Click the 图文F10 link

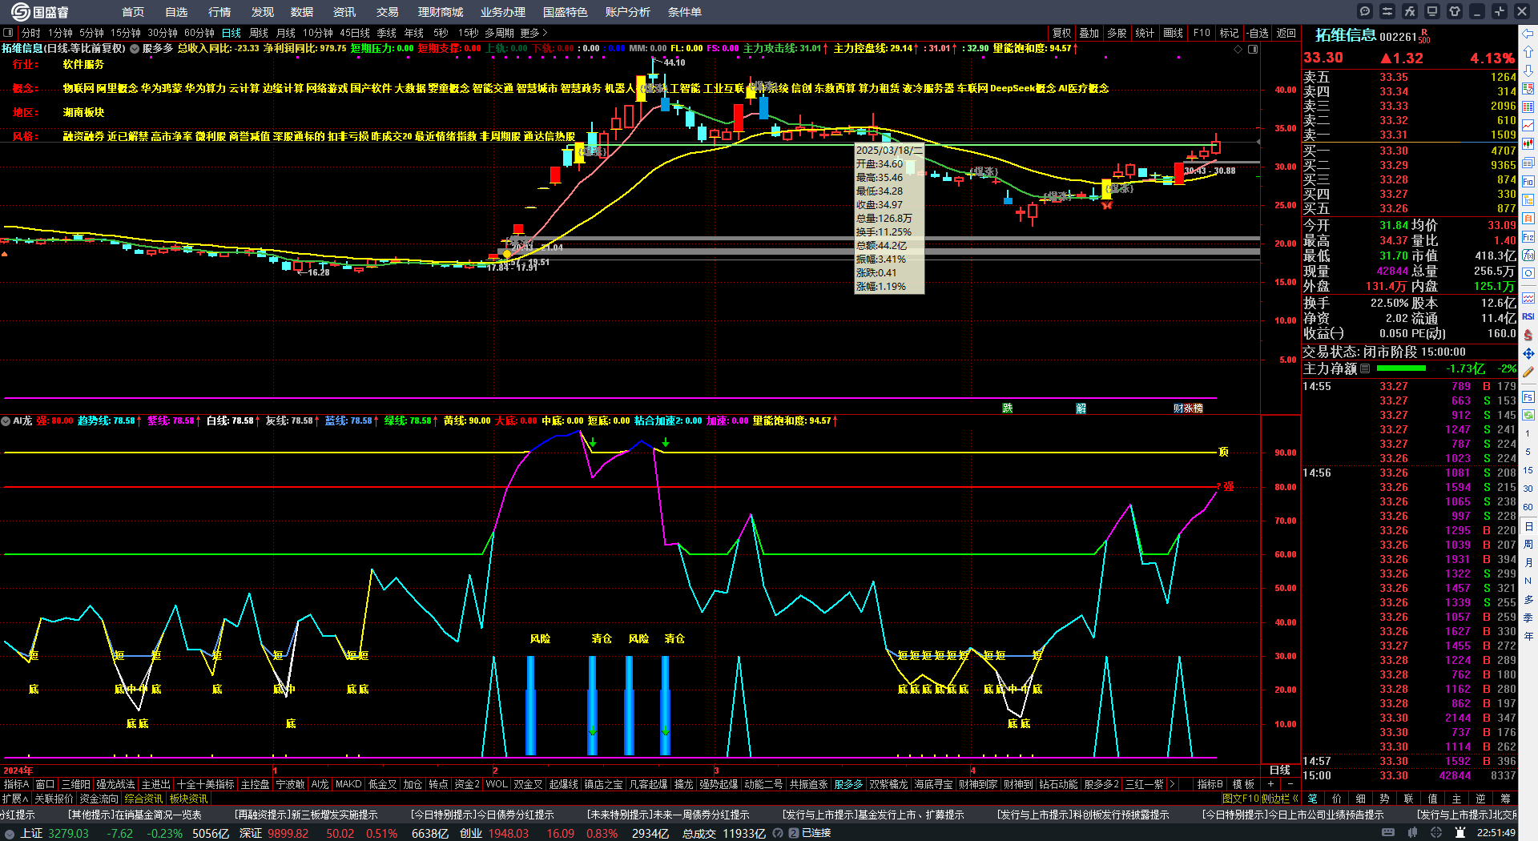pos(1241,799)
